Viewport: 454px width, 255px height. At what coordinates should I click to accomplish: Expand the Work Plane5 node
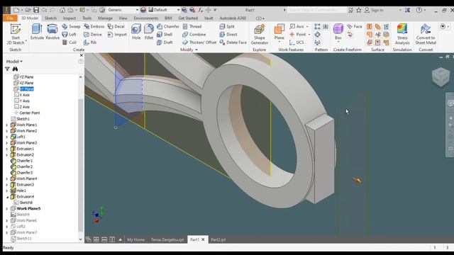(7, 208)
